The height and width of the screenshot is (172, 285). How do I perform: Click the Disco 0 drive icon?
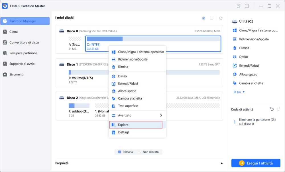(x=62, y=31)
